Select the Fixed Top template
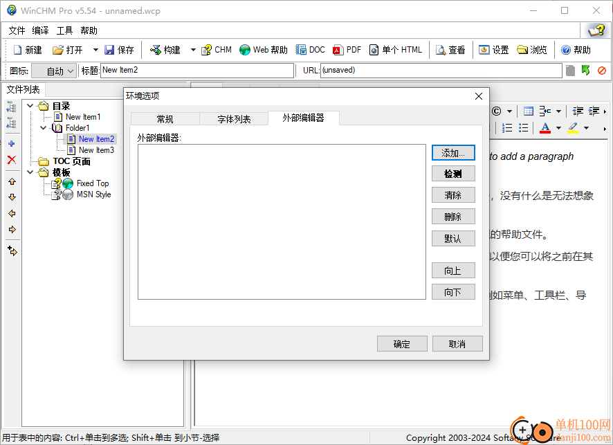613x445 pixels. pyautogui.click(x=93, y=183)
